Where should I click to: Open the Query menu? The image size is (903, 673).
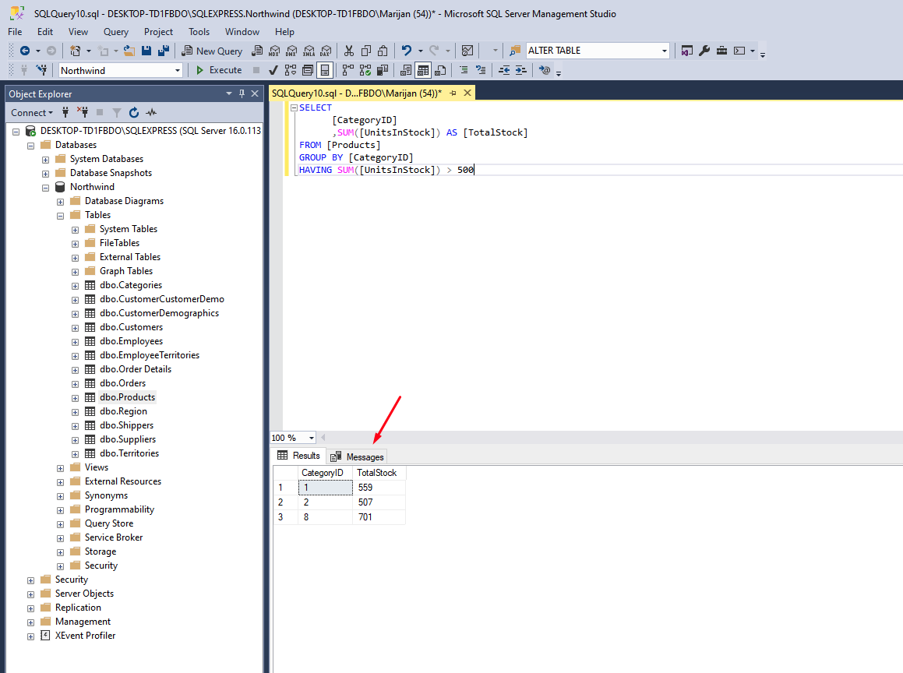pos(116,32)
